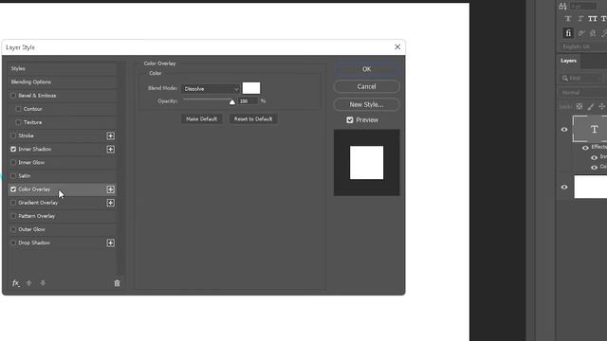The height and width of the screenshot is (341, 607).
Task: Click the text layer T thumbnail
Action: (590, 129)
